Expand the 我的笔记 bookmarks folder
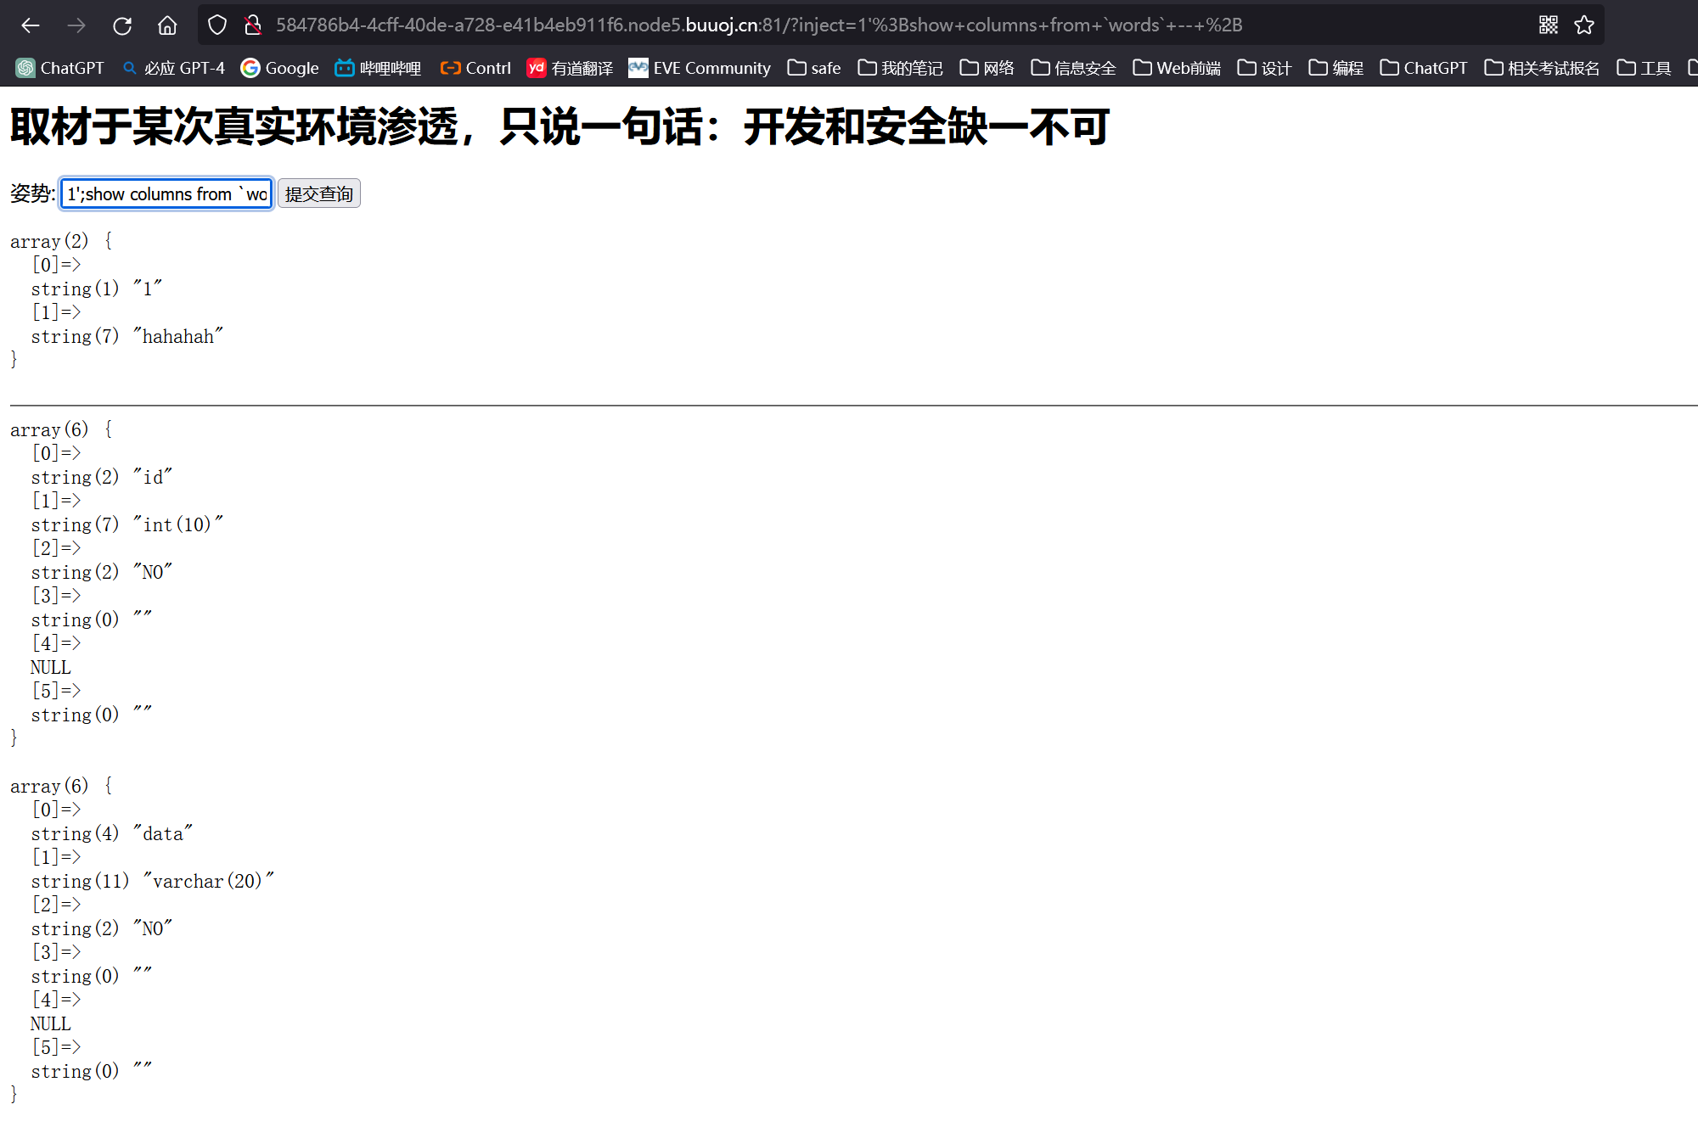 pos(901,68)
